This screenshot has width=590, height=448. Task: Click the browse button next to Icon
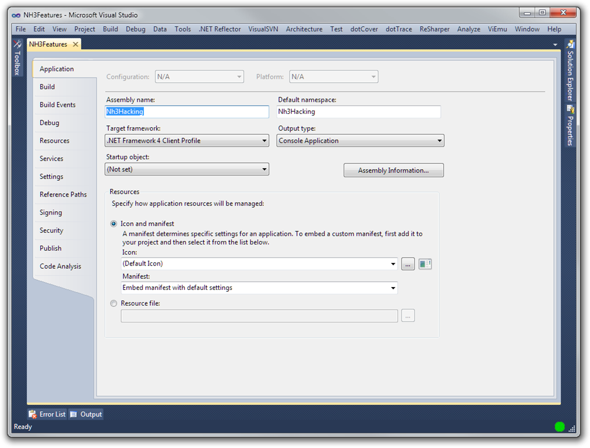408,264
